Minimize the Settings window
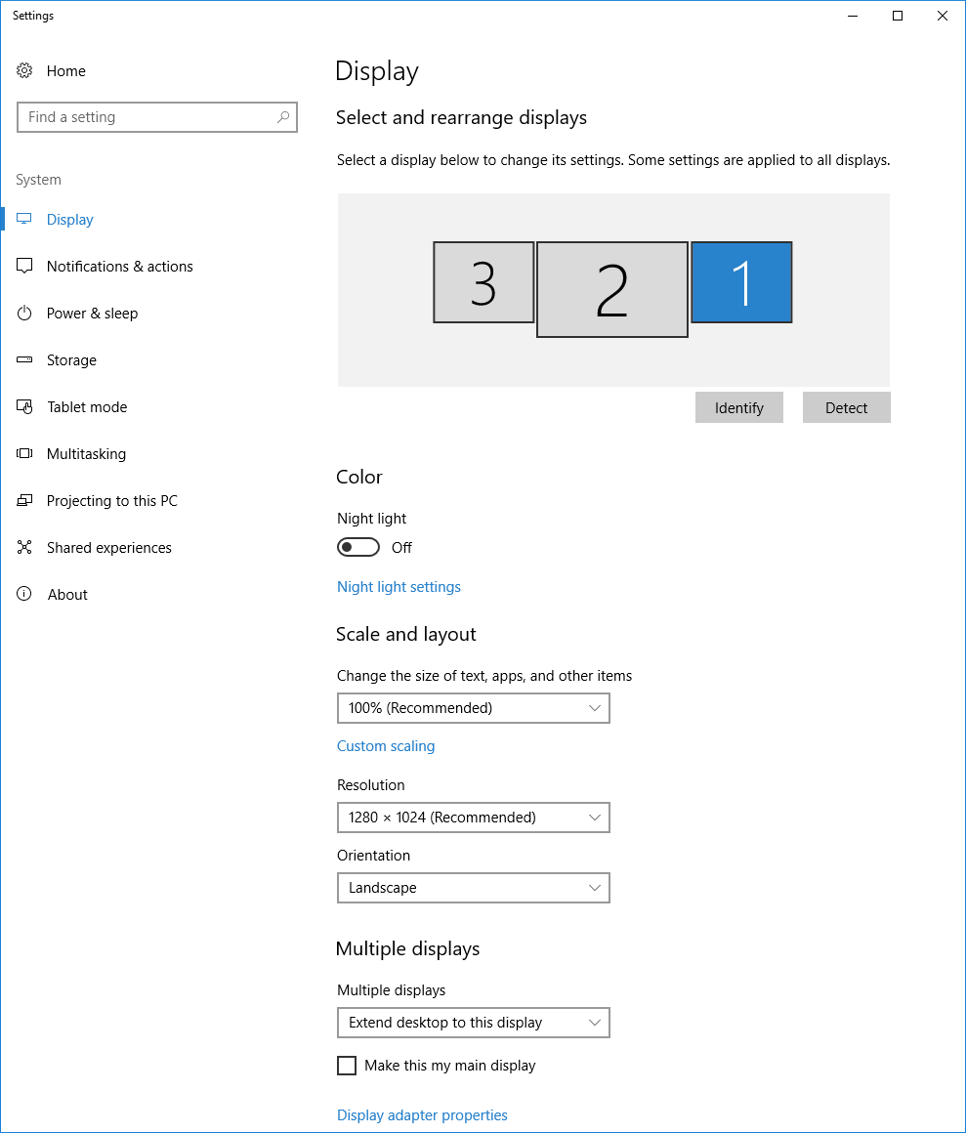 click(853, 16)
